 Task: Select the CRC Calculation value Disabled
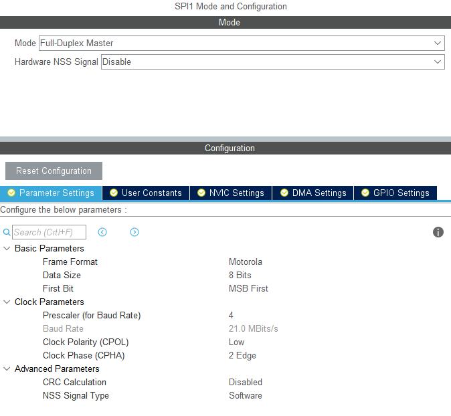(246, 382)
